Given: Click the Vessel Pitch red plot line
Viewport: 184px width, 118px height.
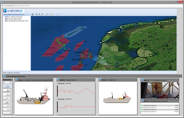Looking at the screenshot, I should click(76, 107).
